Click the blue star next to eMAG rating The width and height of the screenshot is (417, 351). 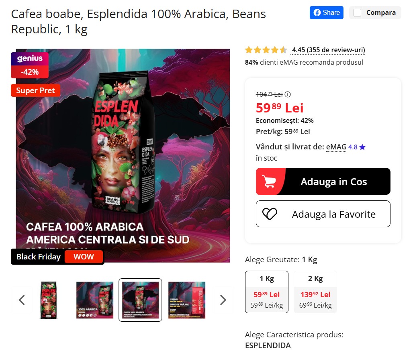[x=362, y=147]
